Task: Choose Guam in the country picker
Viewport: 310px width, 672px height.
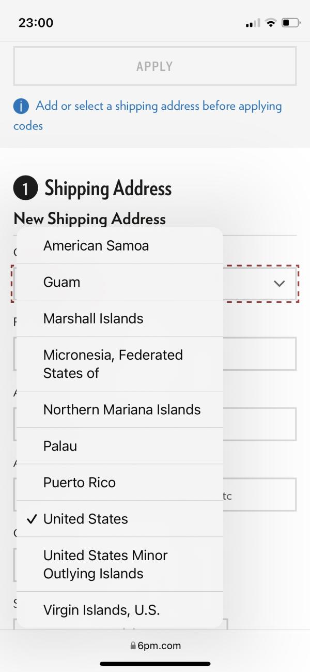Action: pyautogui.click(x=120, y=282)
